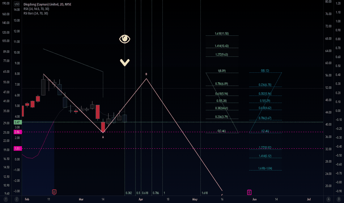Screen dimensions: 344x203
Task: Click the pink 2.56 price line label
Action: pyautogui.click(x=17, y=132)
